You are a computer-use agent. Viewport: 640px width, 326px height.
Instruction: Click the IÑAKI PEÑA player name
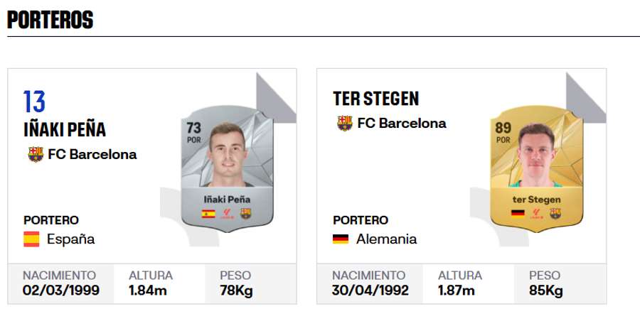pos(65,129)
